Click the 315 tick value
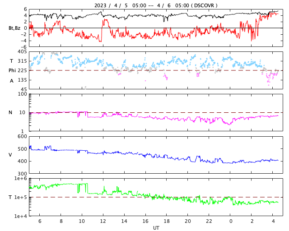The width and height of the screenshot is (289, 231). click(22, 61)
